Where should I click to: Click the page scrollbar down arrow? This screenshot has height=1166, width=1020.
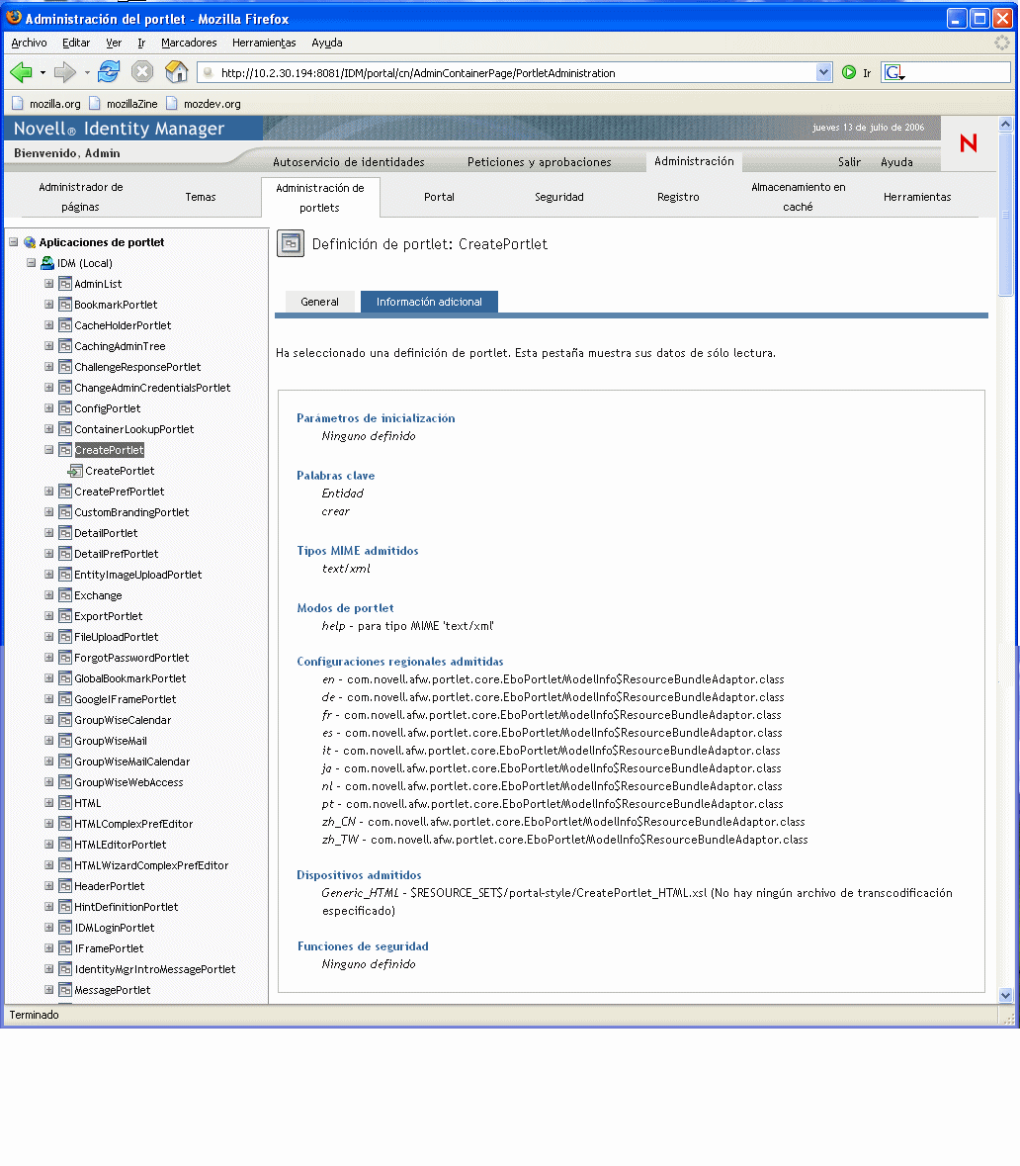[x=1005, y=995]
